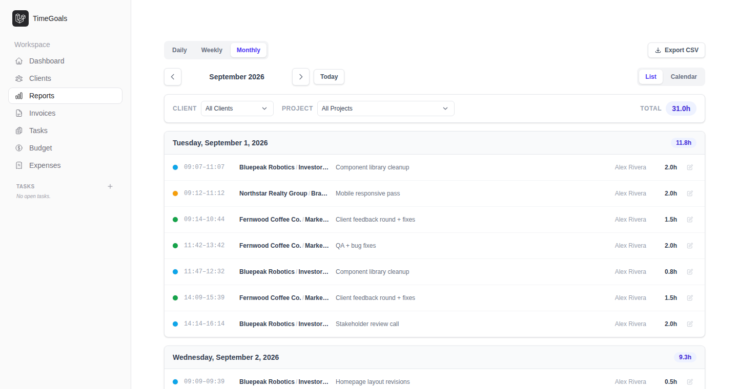738x389 pixels.
Task: Click the 11:42–13:42 time range
Action: click(x=204, y=246)
